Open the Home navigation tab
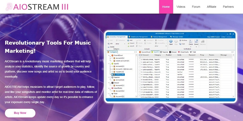243x121 pixels. tap(166, 7)
